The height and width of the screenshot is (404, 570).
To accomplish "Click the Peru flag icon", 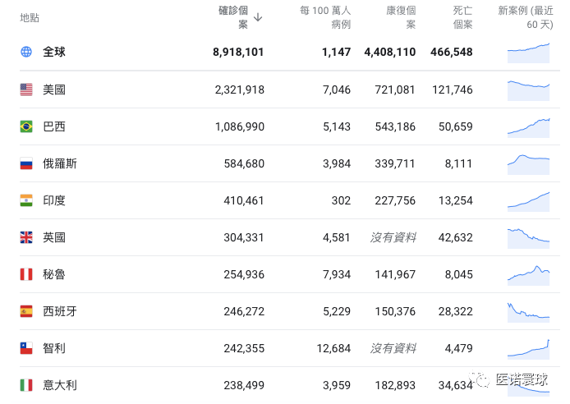I will (x=26, y=274).
